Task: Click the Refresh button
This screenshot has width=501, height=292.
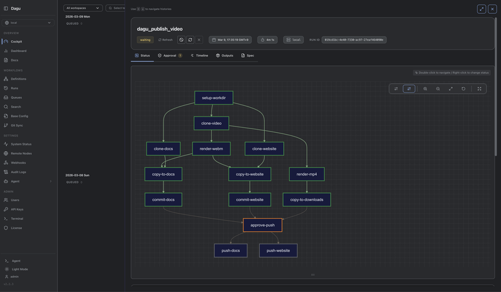Action: coord(165,39)
